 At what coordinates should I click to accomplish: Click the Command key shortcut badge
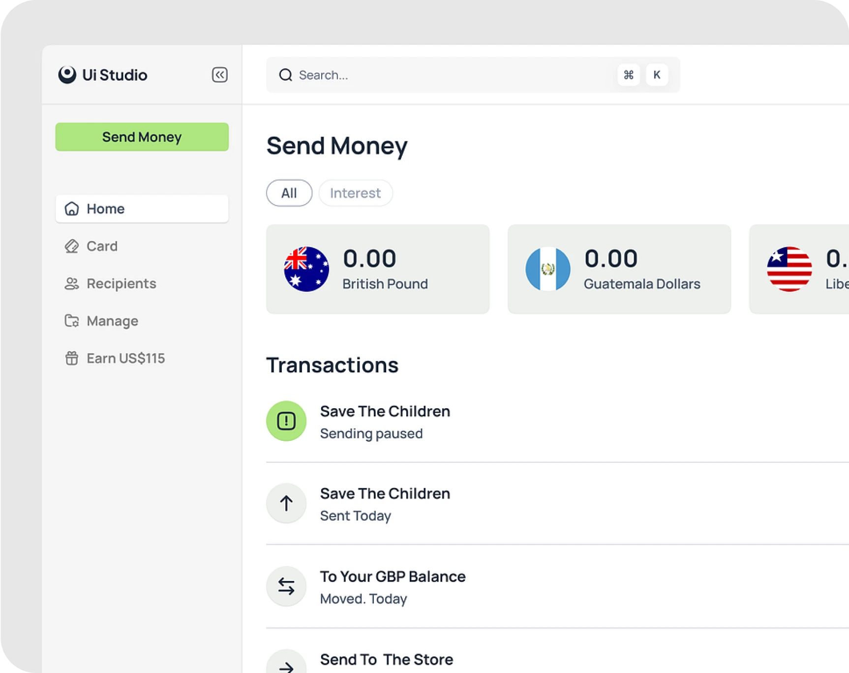[628, 75]
